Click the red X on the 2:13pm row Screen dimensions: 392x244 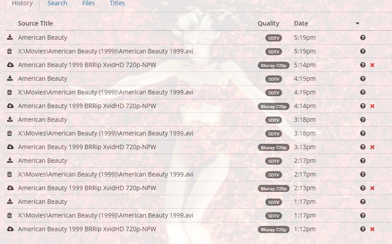coord(372,188)
